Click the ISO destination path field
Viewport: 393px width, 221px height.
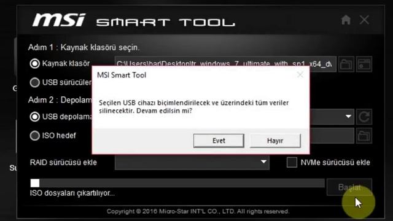(x=332, y=136)
